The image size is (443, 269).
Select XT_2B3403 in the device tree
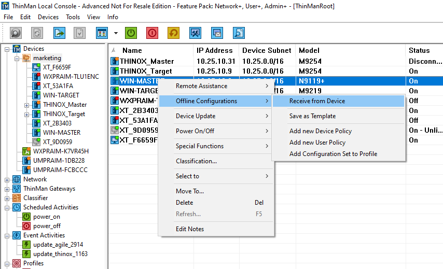click(x=57, y=123)
